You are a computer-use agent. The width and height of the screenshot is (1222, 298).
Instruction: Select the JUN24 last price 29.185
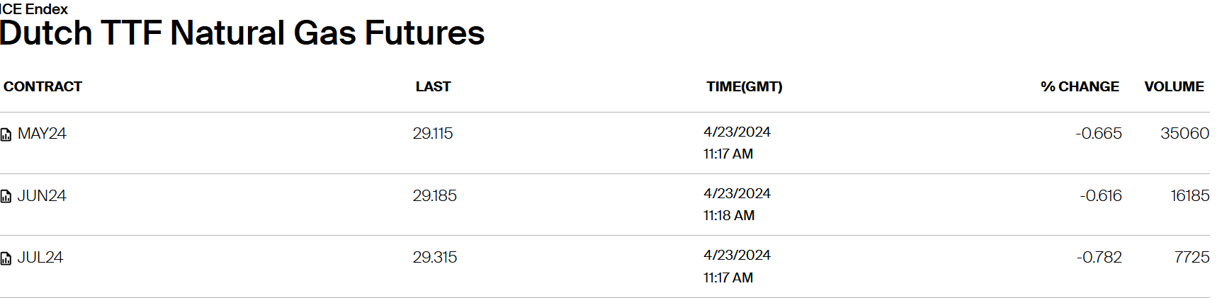point(435,196)
